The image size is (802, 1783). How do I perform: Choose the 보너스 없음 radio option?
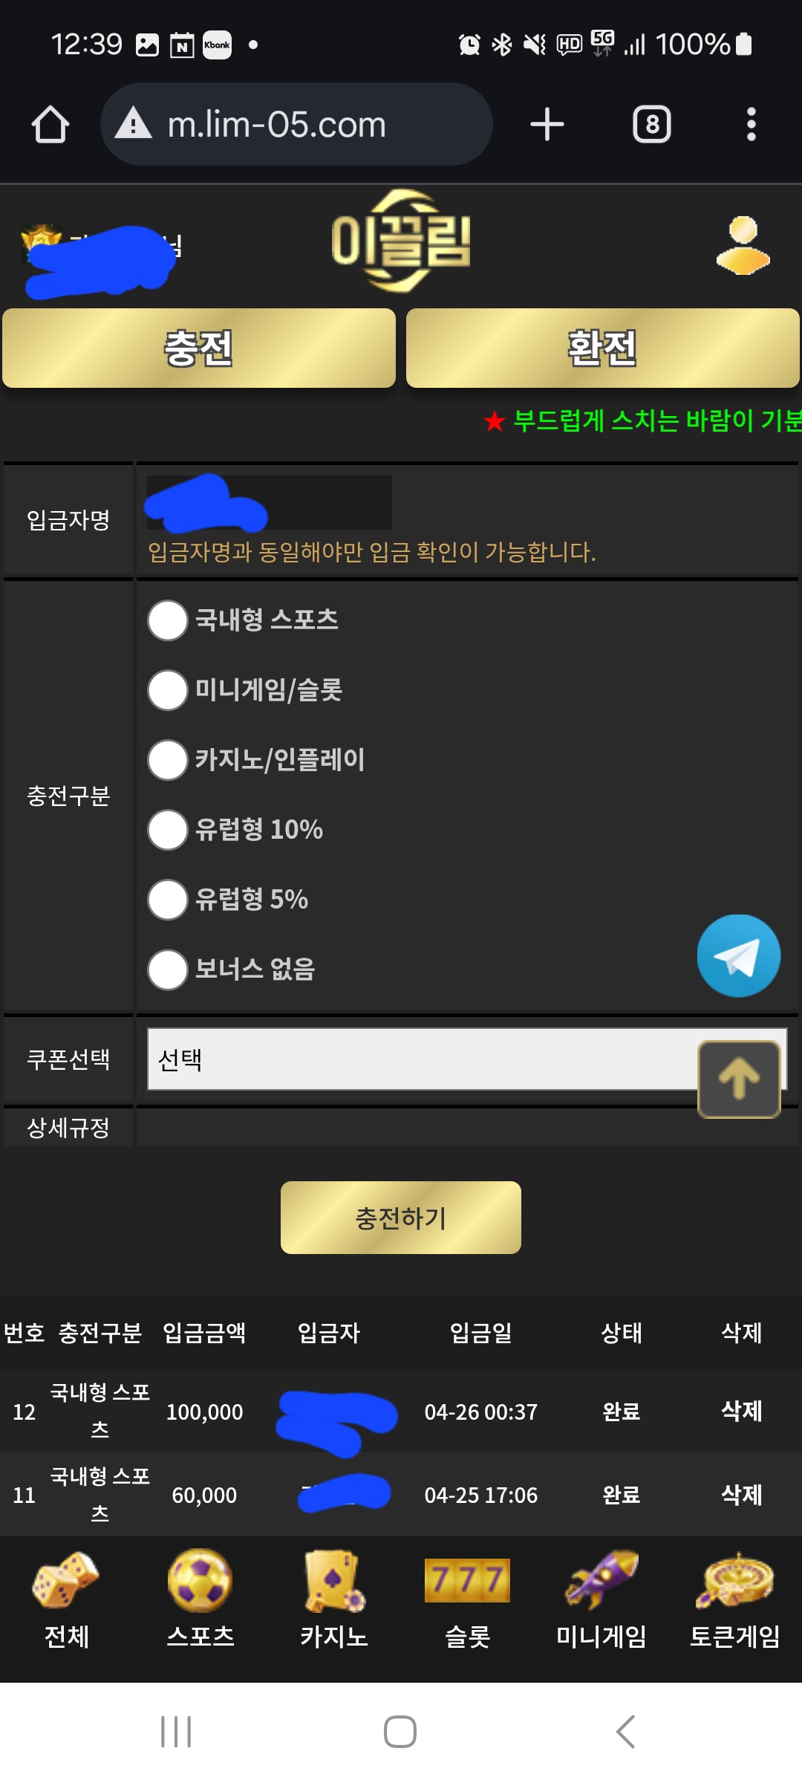click(168, 970)
